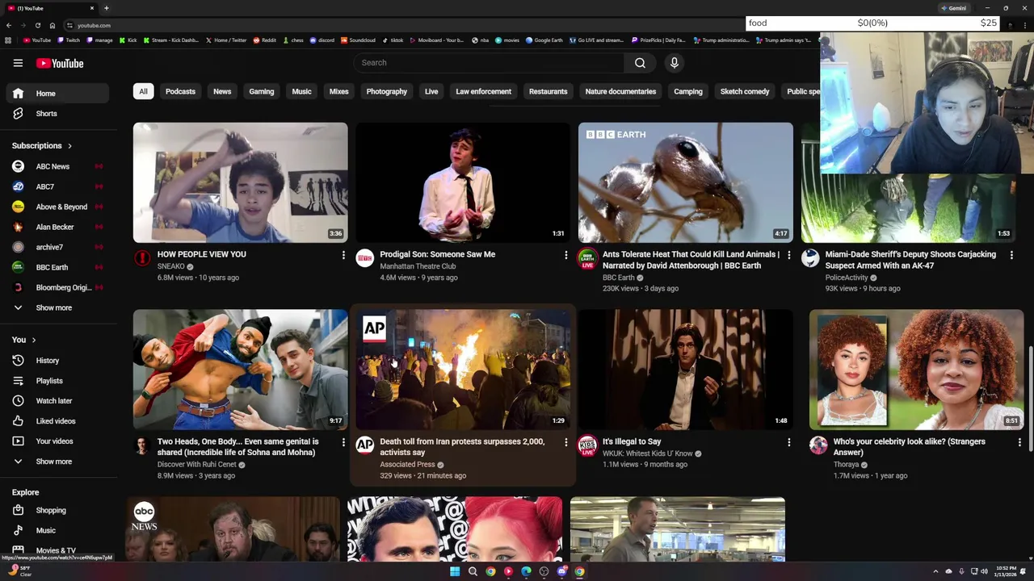Viewport: 1034px width, 581px height.
Task: Select the All filter chip
Action: [143, 91]
